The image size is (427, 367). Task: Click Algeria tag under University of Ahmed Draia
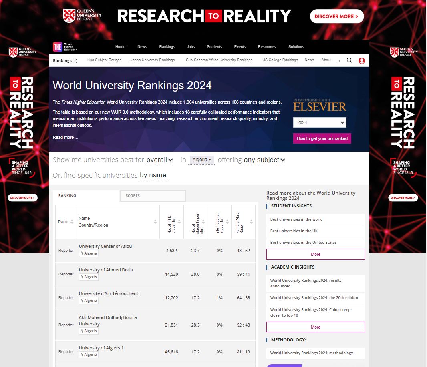[x=89, y=277]
